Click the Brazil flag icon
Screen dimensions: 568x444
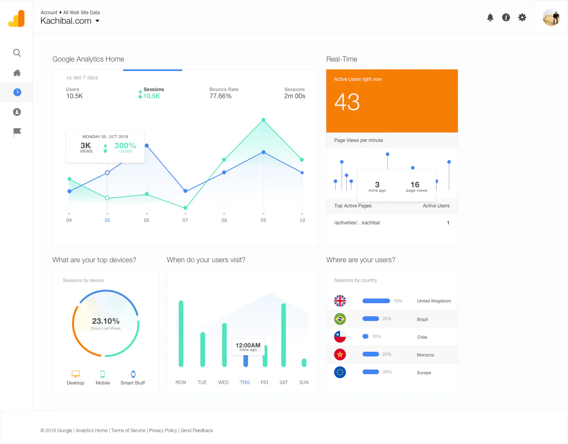tap(340, 319)
